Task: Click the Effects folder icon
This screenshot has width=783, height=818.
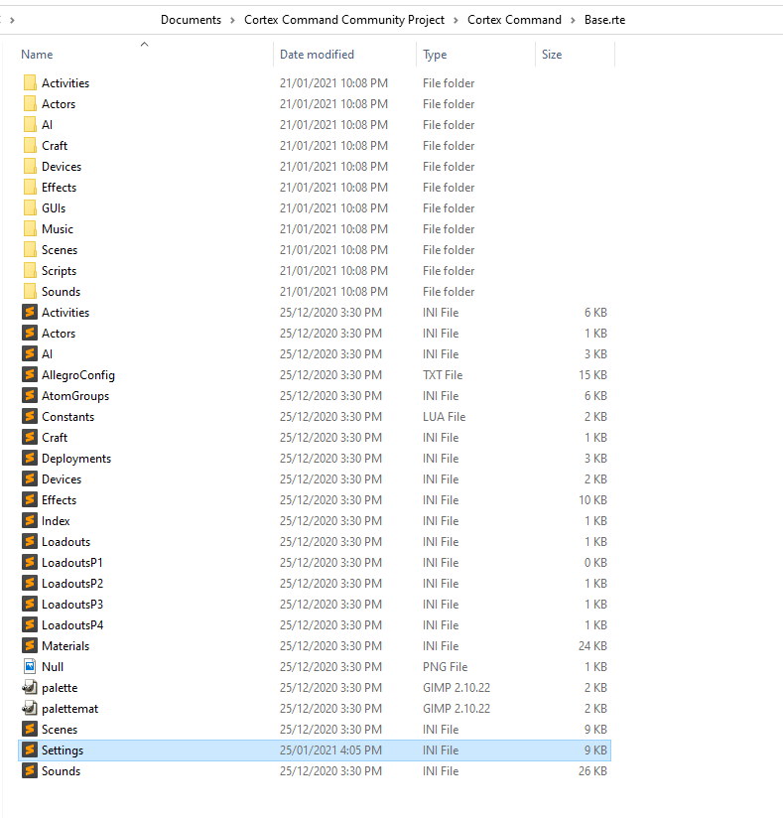Action: (x=30, y=188)
